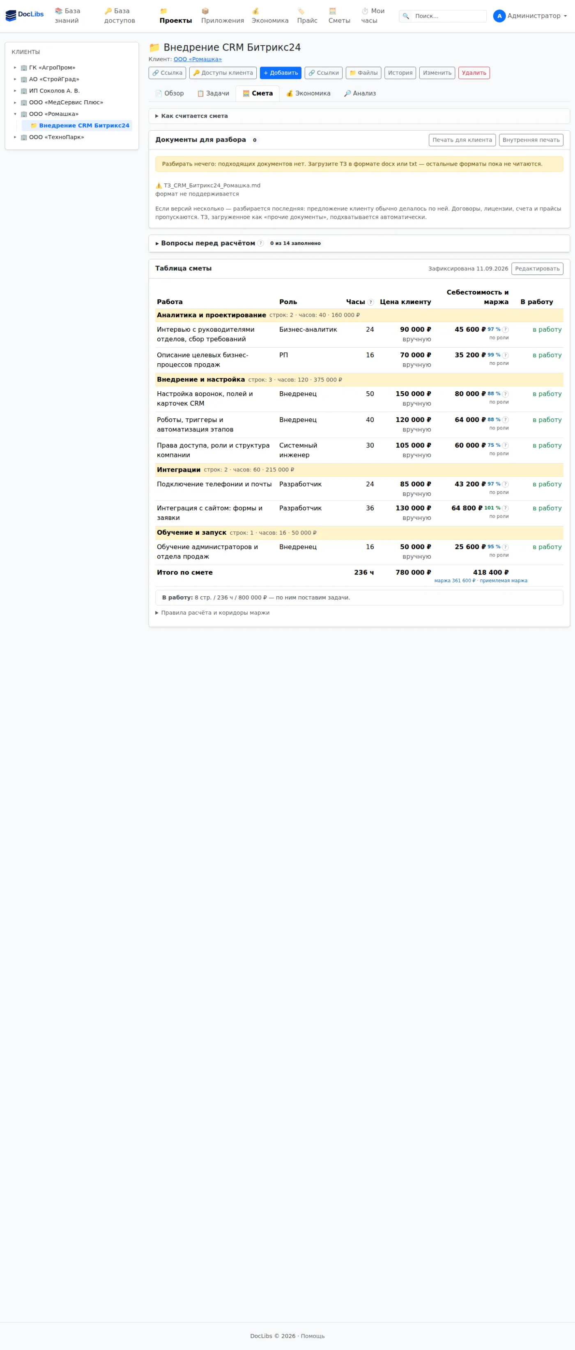
Task: Click margin help icon for 101 % row
Action: (x=505, y=508)
